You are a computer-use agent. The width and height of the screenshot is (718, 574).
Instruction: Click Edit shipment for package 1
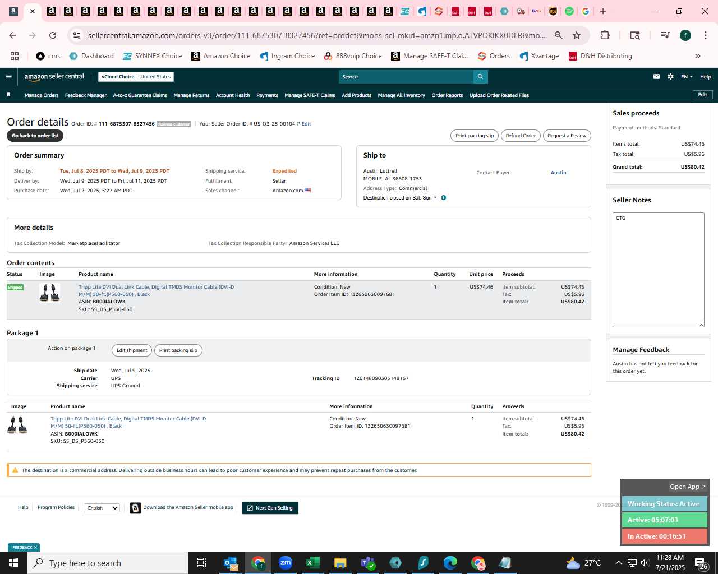coord(132,350)
